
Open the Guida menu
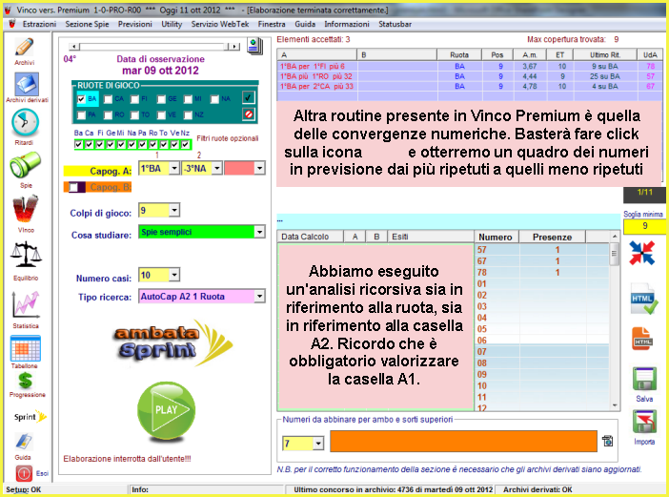tap(305, 25)
